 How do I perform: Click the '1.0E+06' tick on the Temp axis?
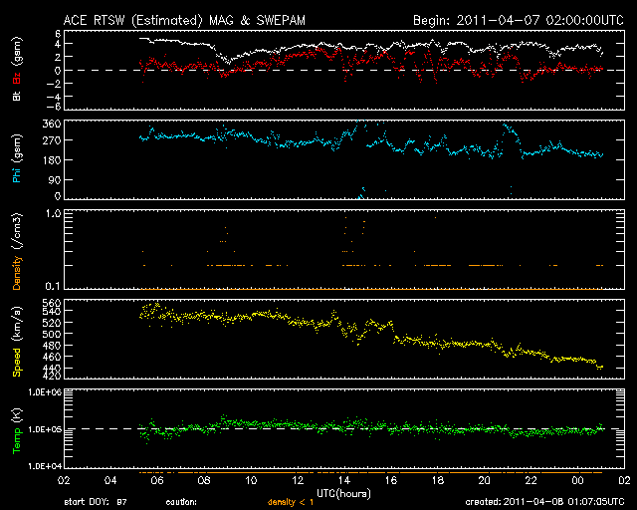[45, 392]
